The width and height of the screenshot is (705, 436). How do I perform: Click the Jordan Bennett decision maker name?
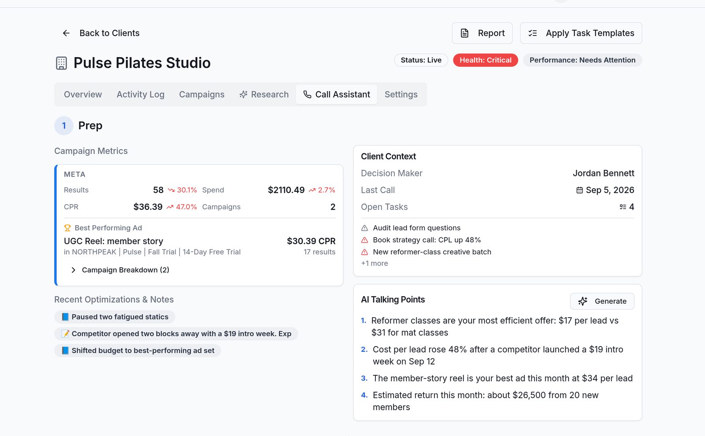pos(603,173)
